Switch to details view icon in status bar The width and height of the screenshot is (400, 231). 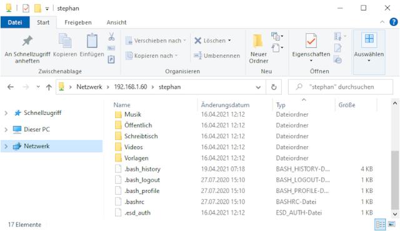point(380,224)
